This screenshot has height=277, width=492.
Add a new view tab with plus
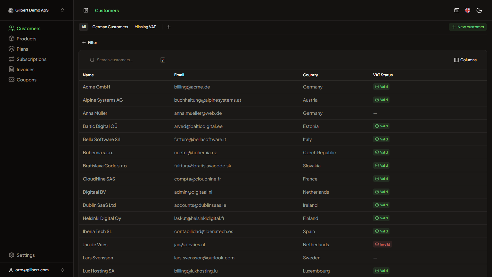pyautogui.click(x=169, y=27)
